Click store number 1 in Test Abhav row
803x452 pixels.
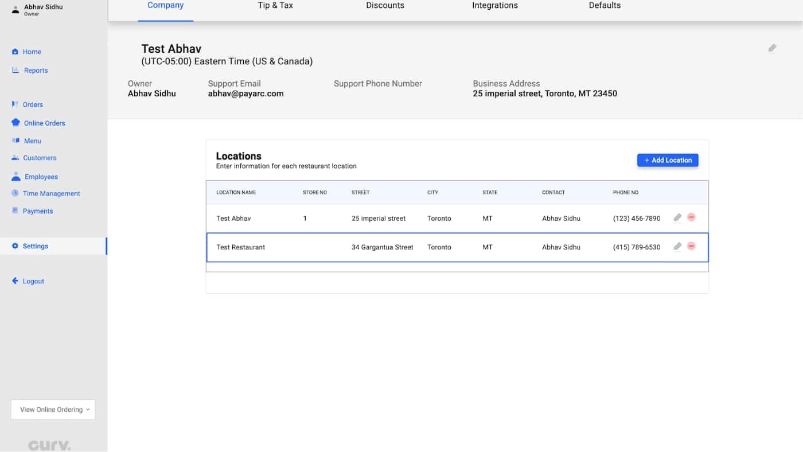305,219
